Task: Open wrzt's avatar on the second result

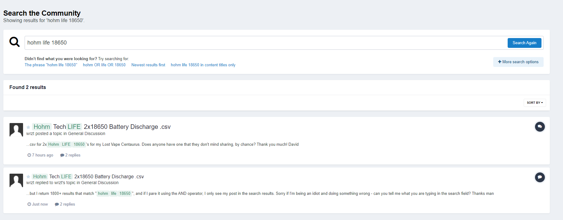Action: (16, 180)
